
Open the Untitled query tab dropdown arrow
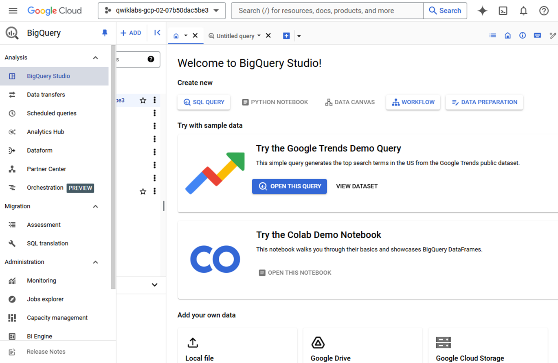tap(259, 36)
